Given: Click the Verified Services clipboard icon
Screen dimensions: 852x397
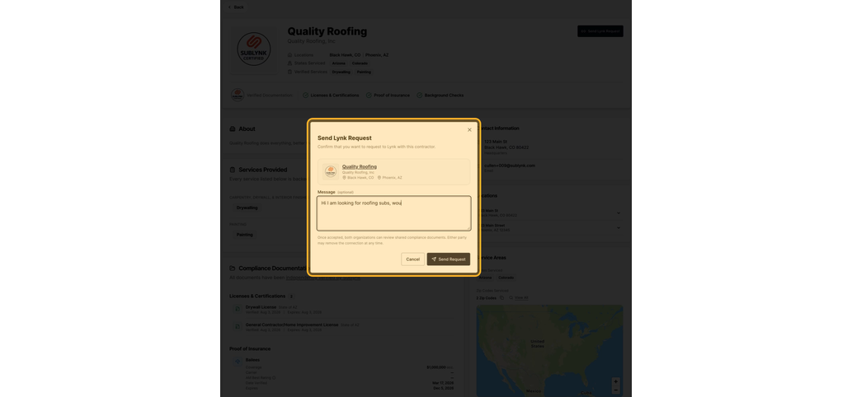Looking at the screenshot, I should point(290,72).
